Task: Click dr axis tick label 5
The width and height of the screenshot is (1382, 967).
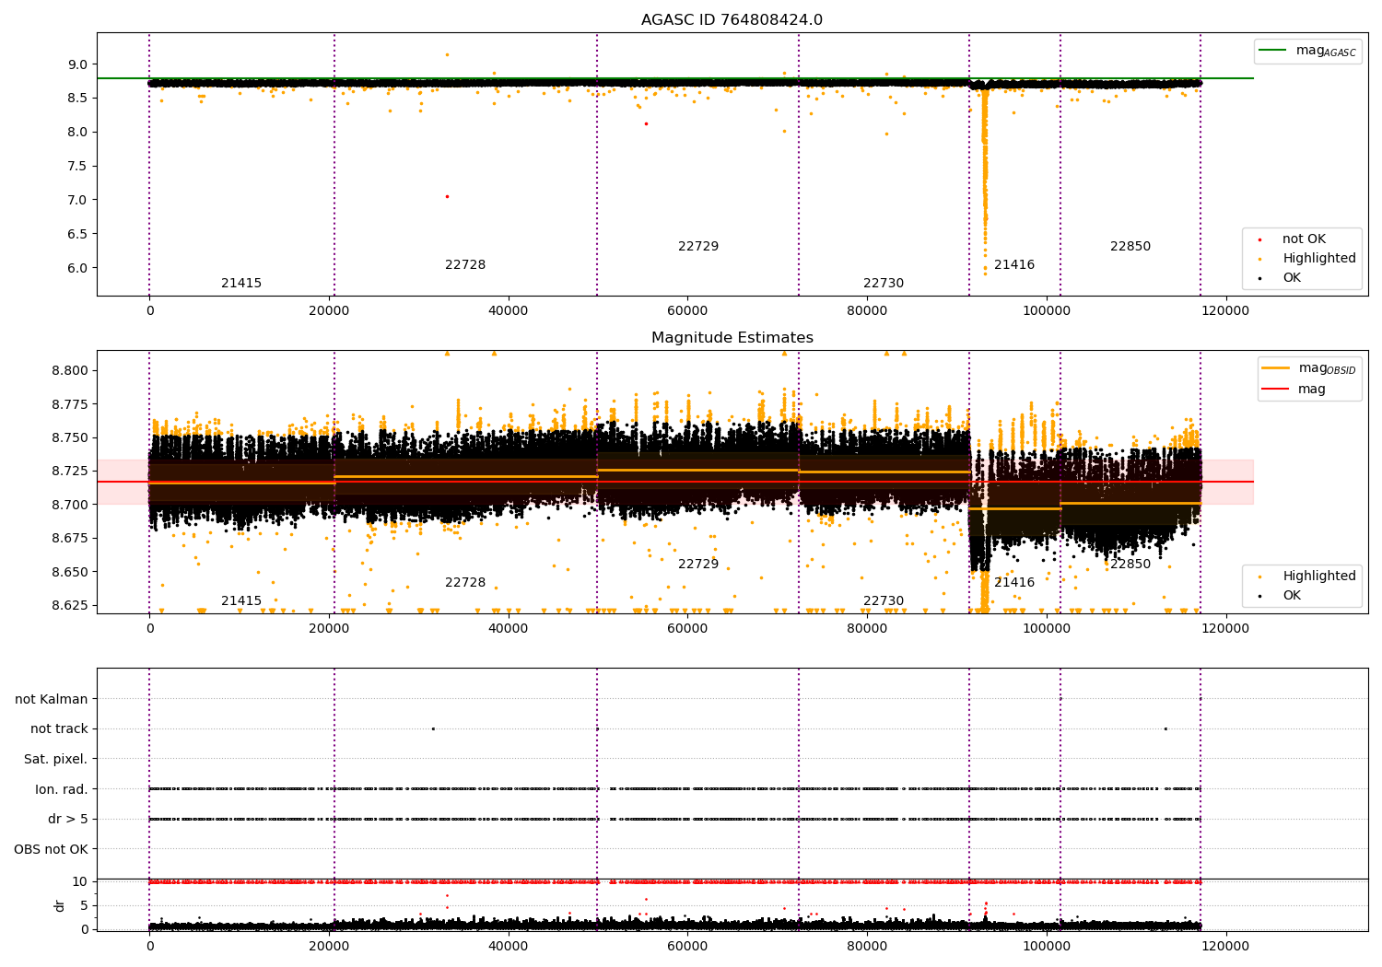Action: 84,905
